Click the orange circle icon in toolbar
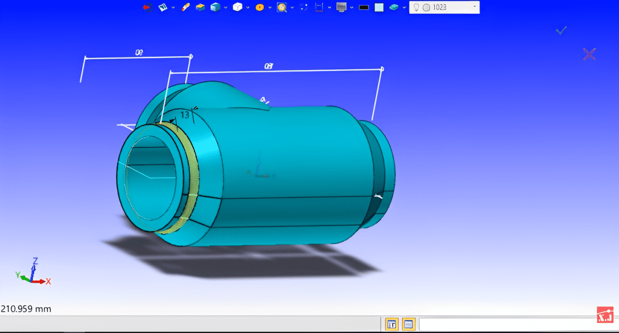This screenshot has width=619, height=333. tap(260, 7)
